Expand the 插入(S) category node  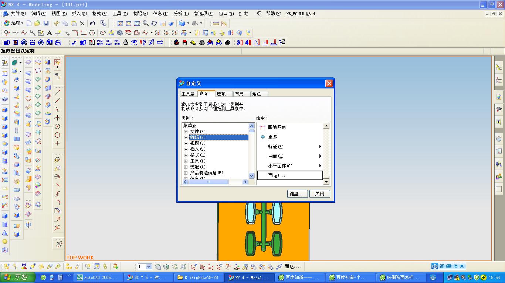click(186, 149)
